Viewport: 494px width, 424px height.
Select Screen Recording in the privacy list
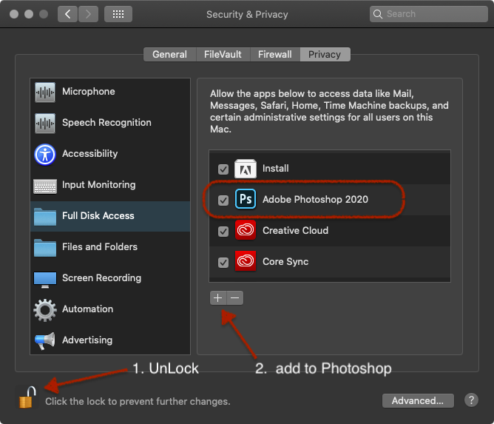[x=101, y=278]
